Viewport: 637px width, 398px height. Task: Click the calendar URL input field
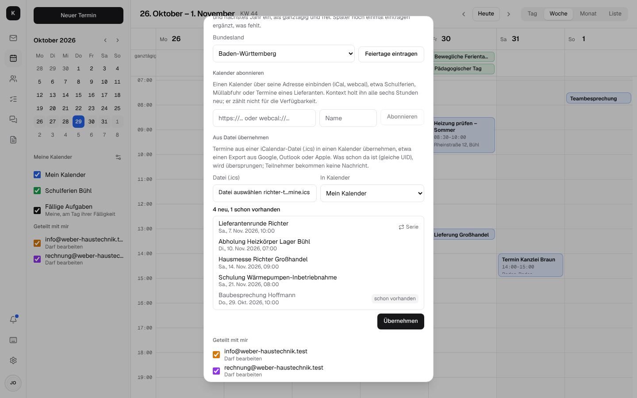click(264, 118)
